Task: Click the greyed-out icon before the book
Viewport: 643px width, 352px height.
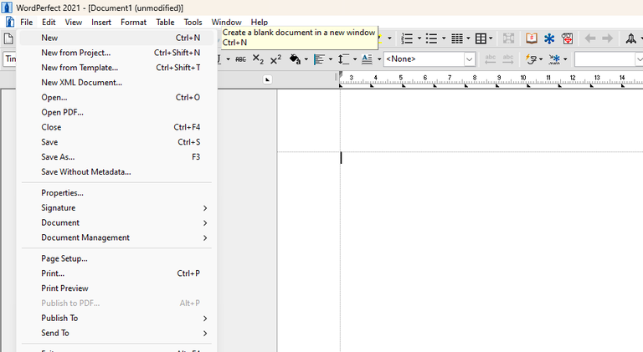Action: [x=508, y=39]
